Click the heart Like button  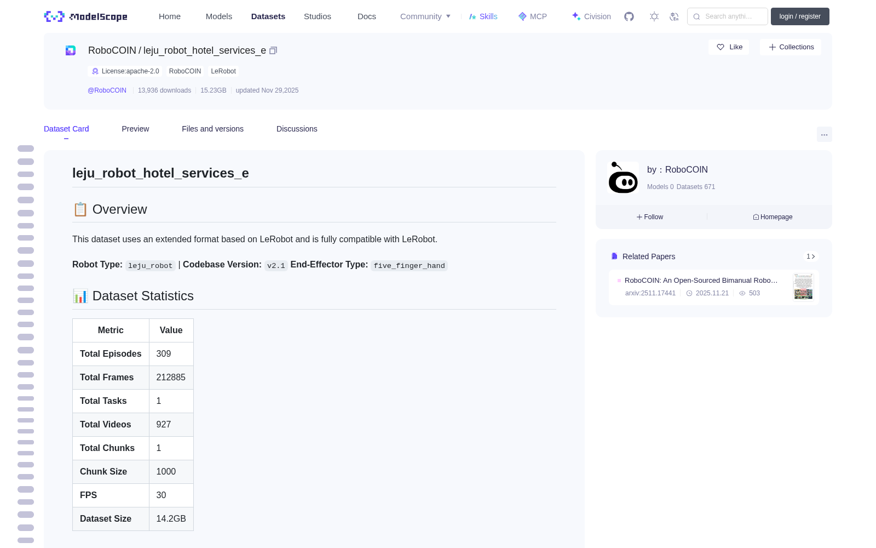pyautogui.click(x=729, y=47)
